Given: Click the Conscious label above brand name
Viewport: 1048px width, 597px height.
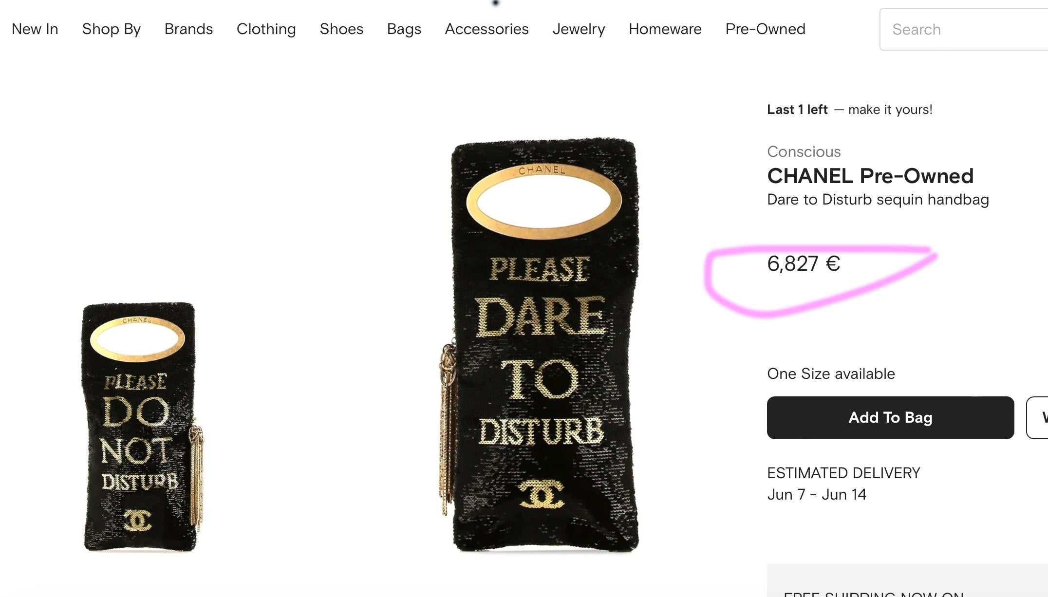Looking at the screenshot, I should [x=804, y=152].
